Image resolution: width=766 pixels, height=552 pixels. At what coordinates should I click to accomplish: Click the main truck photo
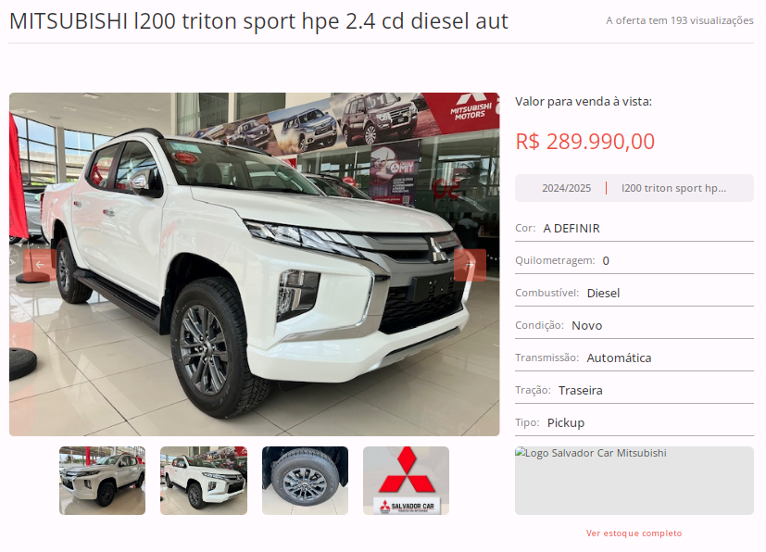coord(254,264)
